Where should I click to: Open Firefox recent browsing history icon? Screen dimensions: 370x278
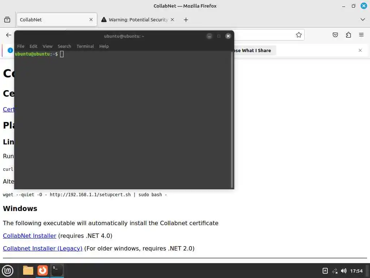[x=7, y=20]
